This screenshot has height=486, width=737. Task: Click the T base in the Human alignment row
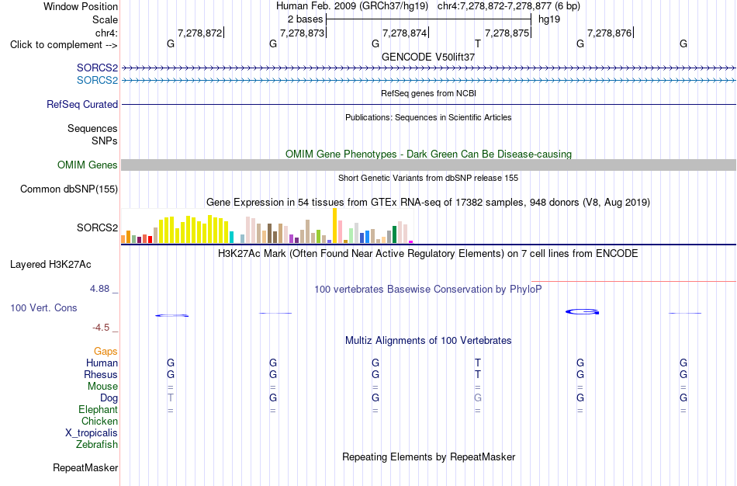coord(478,363)
